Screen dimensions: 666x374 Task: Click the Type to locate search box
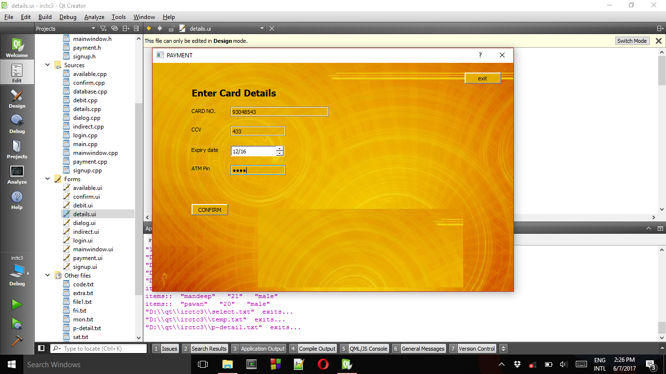click(98, 348)
